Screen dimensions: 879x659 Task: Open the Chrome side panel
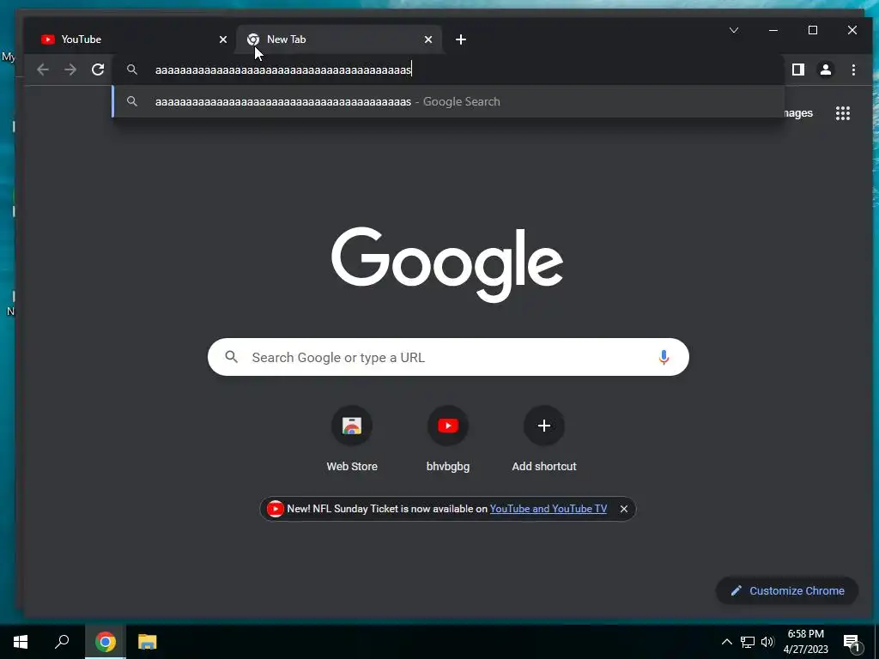click(798, 70)
